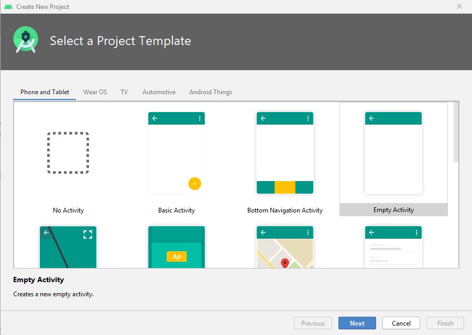
Task: Click the yellow plus floating button in Basic Activity
Action: pyautogui.click(x=195, y=183)
